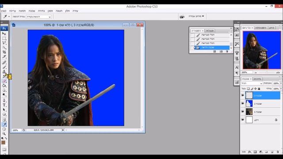
Task: Open the תמונה (Image) menu
Action: [22, 11]
